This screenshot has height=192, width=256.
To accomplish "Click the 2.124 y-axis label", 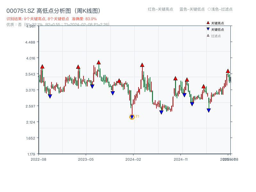I will 30,122.
